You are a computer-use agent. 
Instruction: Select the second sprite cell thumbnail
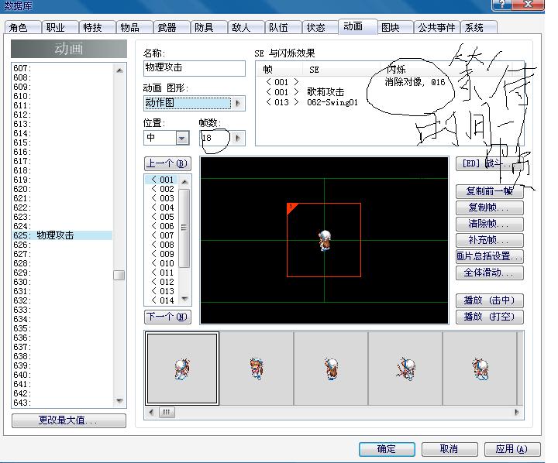(257, 369)
